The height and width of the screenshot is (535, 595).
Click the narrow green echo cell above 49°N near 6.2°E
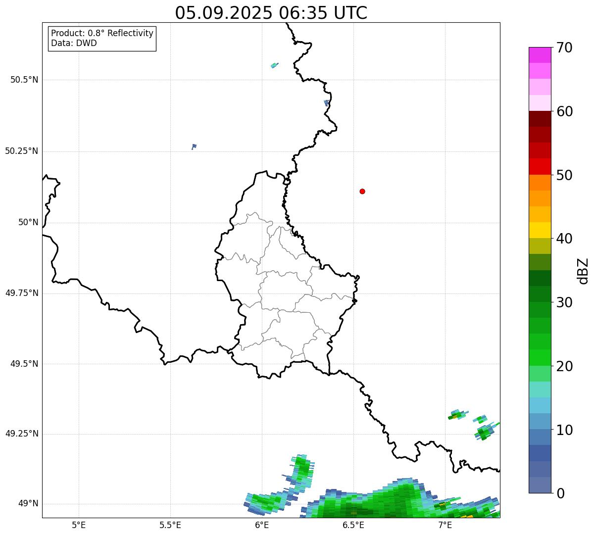pyautogui.click(x=302, y=473)
